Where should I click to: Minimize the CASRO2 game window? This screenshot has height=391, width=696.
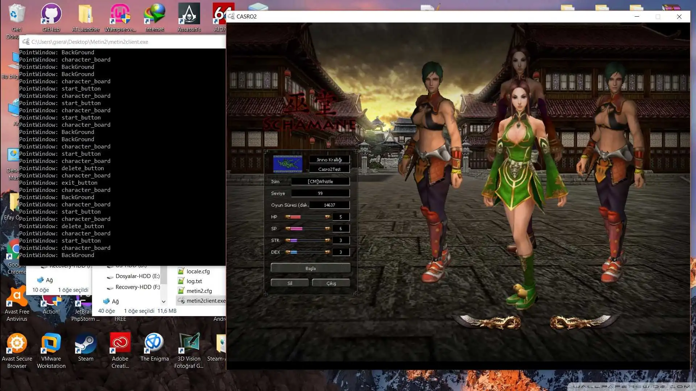tap(637, 16)
